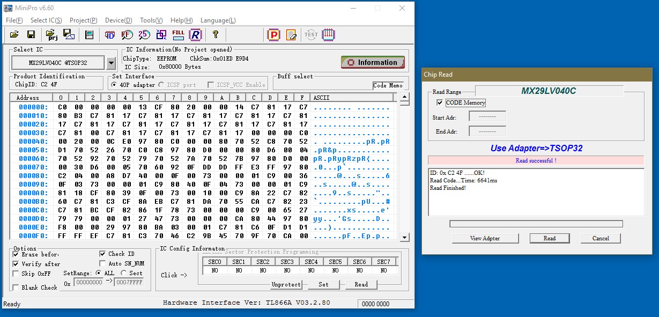Screen dimensions: 659x317
Task: Click the End Adr field in Chip Read
Action: tap(487, 131)
